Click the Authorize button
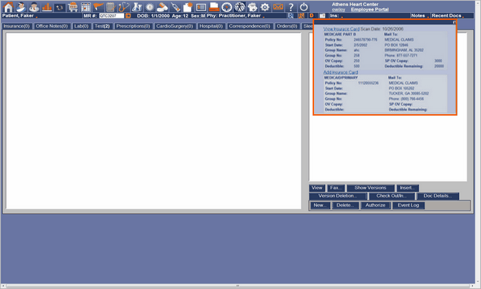Image resolution: width=481 pixels, height=289 pixels. [x=375, y=205]
